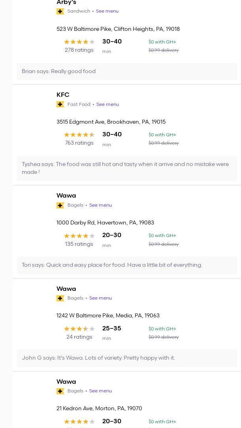Open See menu for Wawa on Kedron Ave
Screen dimensions: 241x428
100,391
